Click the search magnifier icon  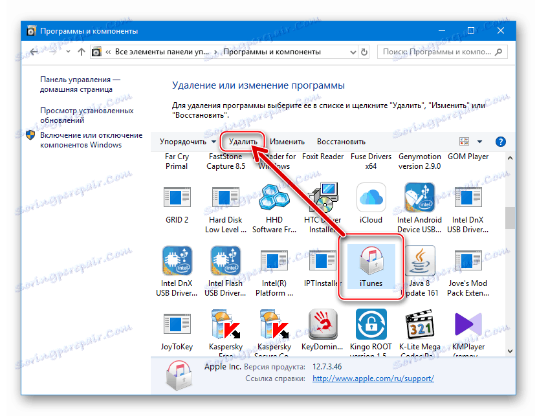[499, 52]
